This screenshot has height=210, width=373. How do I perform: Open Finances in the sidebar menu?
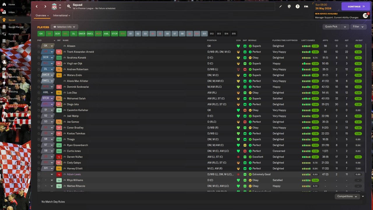pos(13,120)
